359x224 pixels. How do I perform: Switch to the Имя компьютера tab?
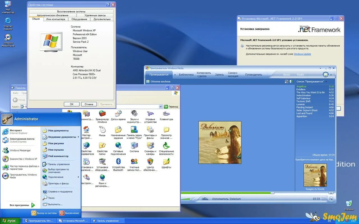point(56,19)
